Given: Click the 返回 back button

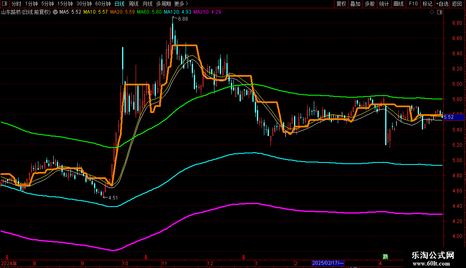Looking at the screenshot, I should (457, 4).
